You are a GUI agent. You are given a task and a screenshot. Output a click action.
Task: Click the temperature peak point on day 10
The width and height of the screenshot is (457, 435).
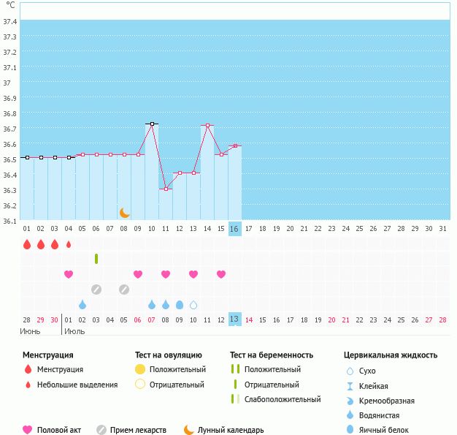pyautogui.click(x=152, y=124)
